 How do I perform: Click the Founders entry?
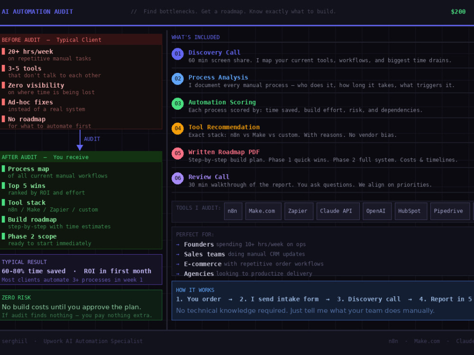[x=199, y=245]
